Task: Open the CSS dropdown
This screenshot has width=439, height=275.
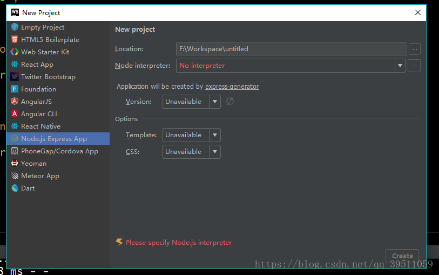Action: (x=192, y=152)
